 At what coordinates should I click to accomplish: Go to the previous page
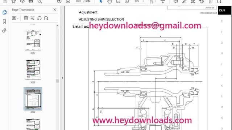click(59, 1)
